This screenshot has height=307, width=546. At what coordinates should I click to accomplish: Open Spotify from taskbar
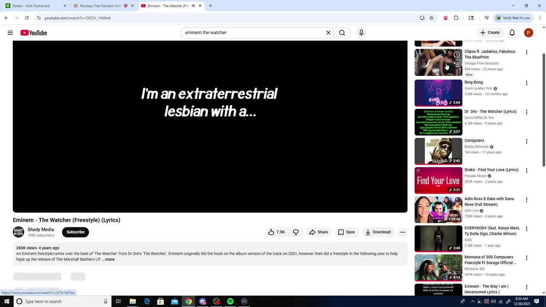[x=230, y=301]
